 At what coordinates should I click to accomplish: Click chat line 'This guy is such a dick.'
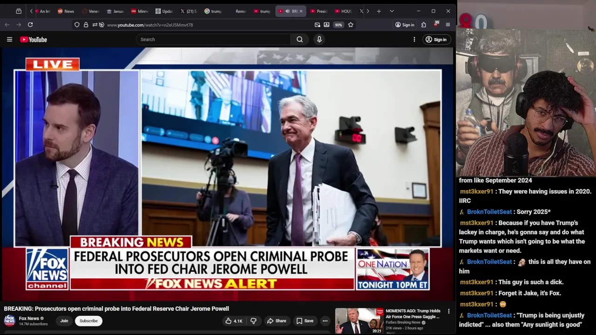531,282
